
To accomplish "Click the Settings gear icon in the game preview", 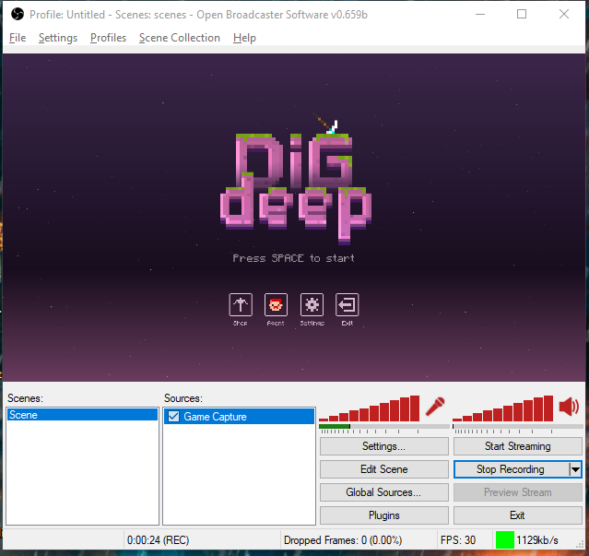I will pyautogui.click(x=312, y=304).
